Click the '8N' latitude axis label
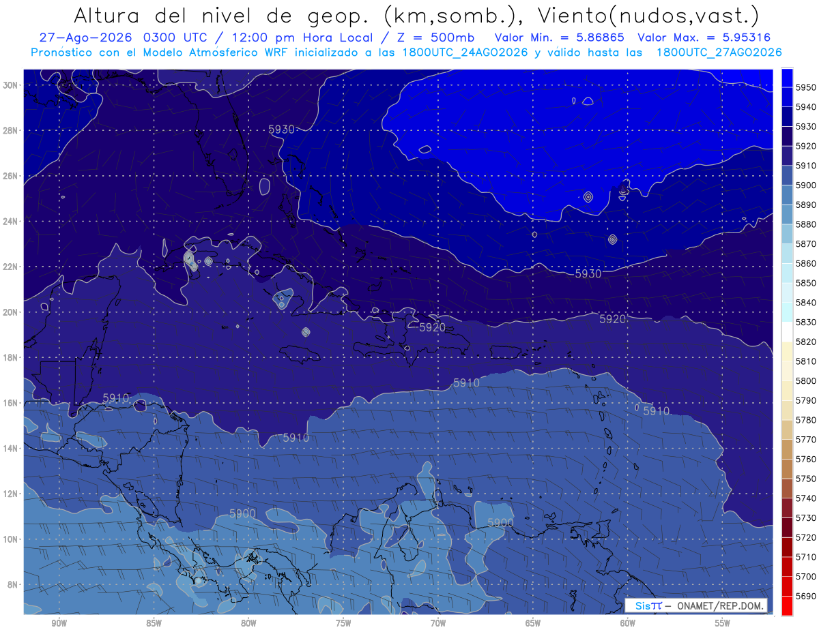 (14, 585)
